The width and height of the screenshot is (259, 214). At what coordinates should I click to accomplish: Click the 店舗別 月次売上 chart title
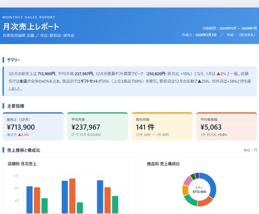pos(22,164)
